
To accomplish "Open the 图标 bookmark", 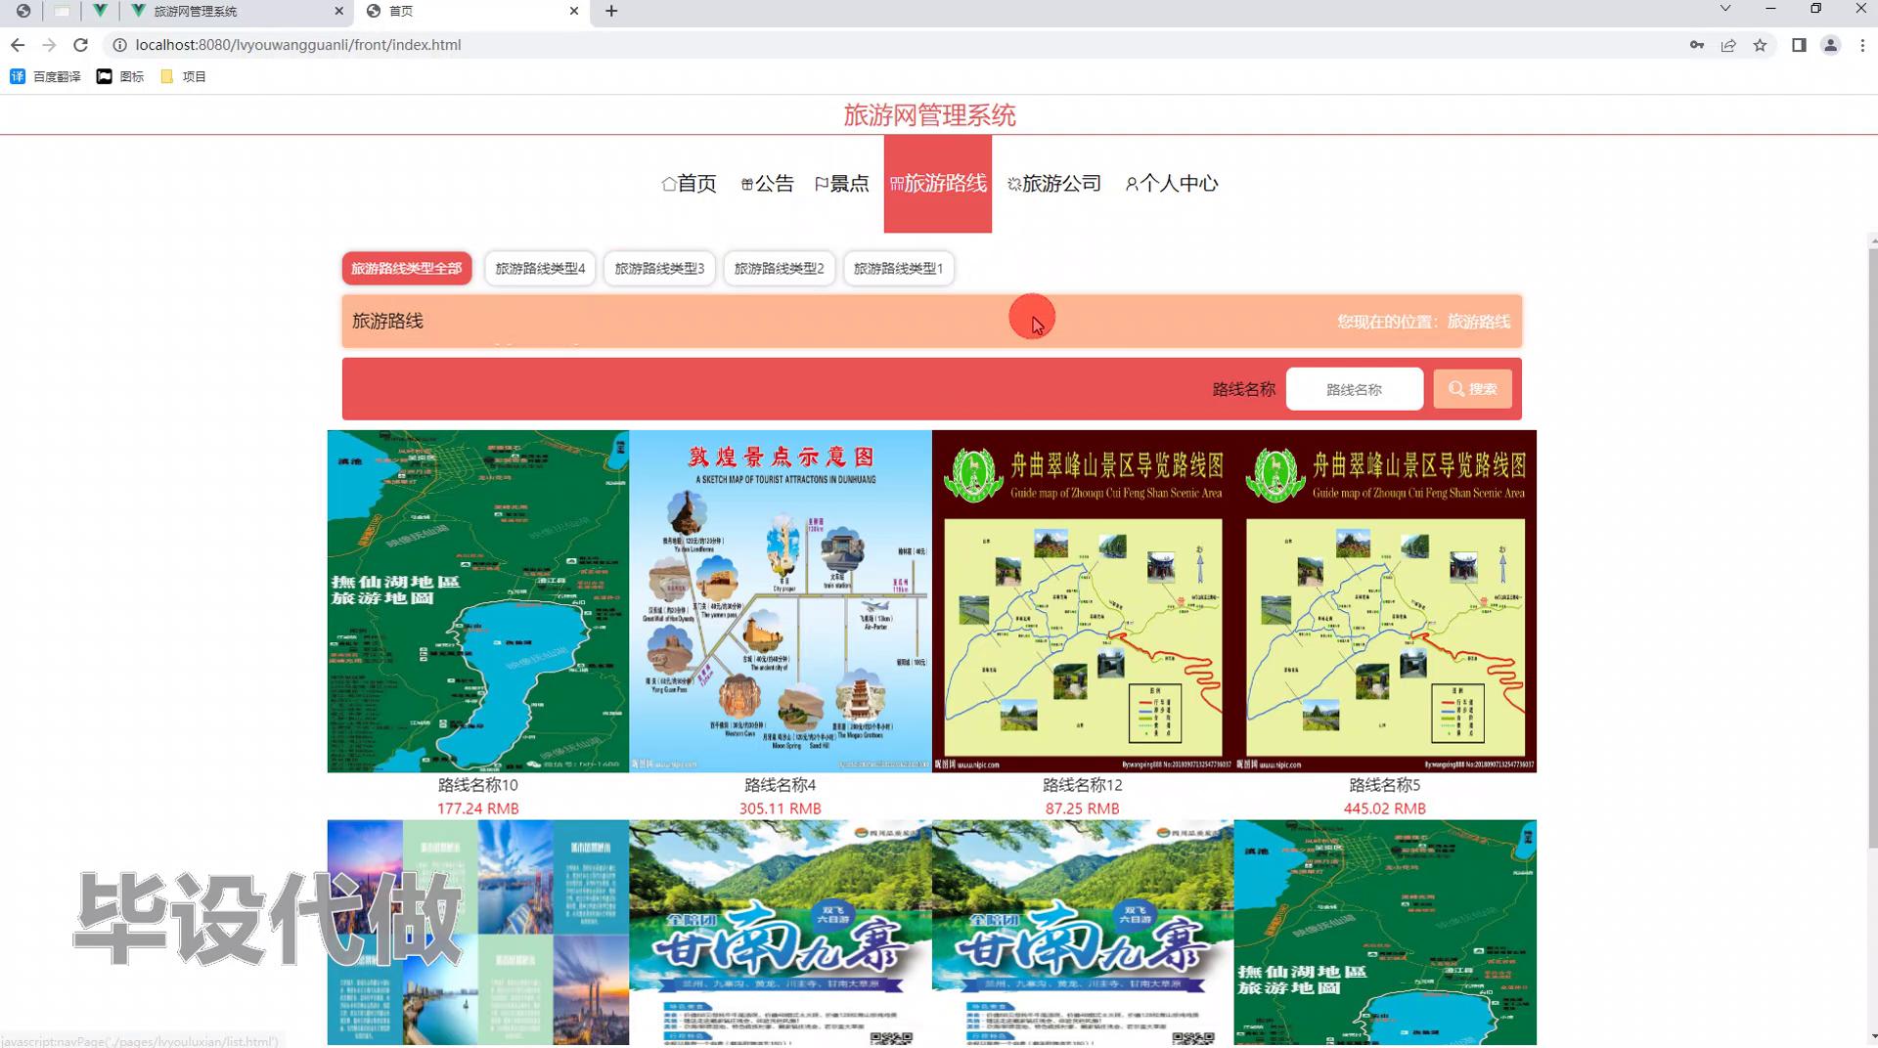I will (120, 76).
